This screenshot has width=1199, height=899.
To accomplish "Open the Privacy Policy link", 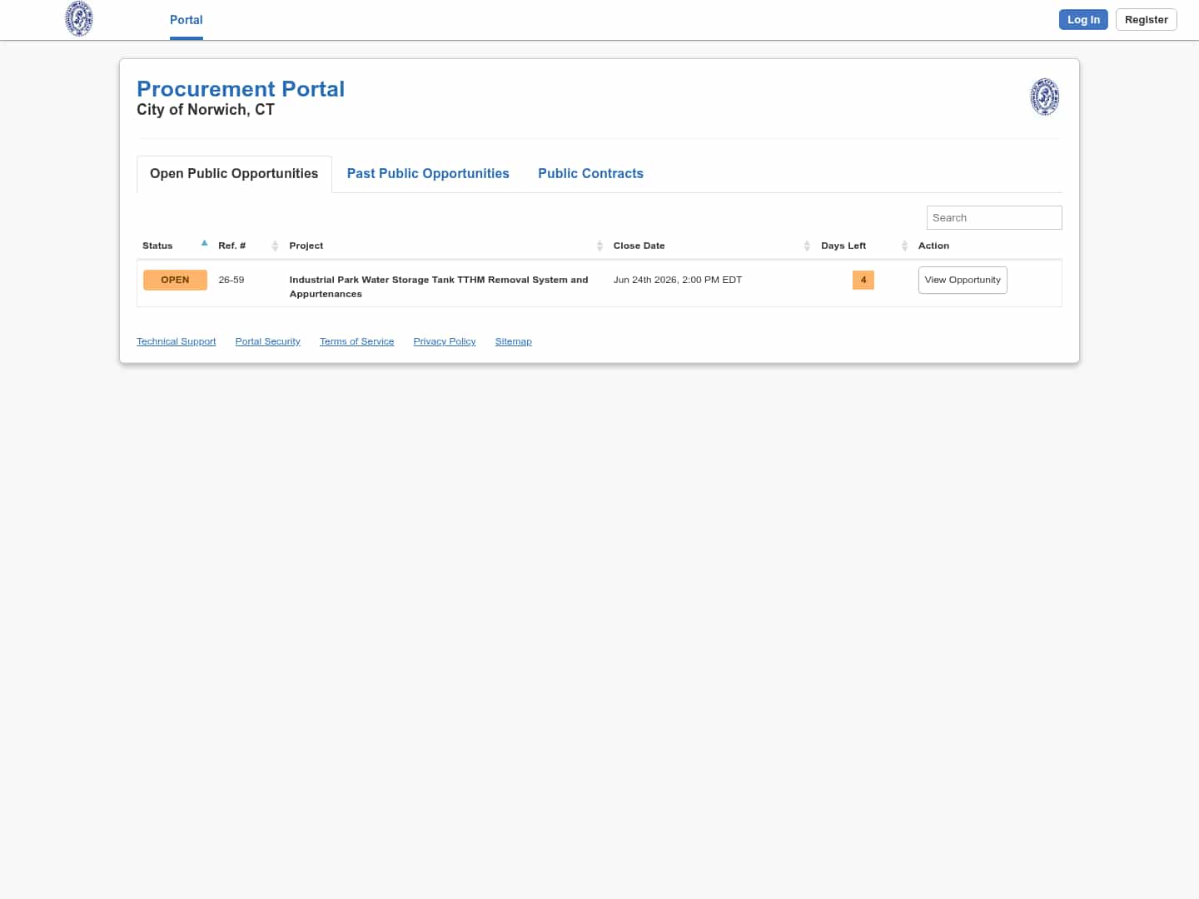I will [x=445, y=341].
